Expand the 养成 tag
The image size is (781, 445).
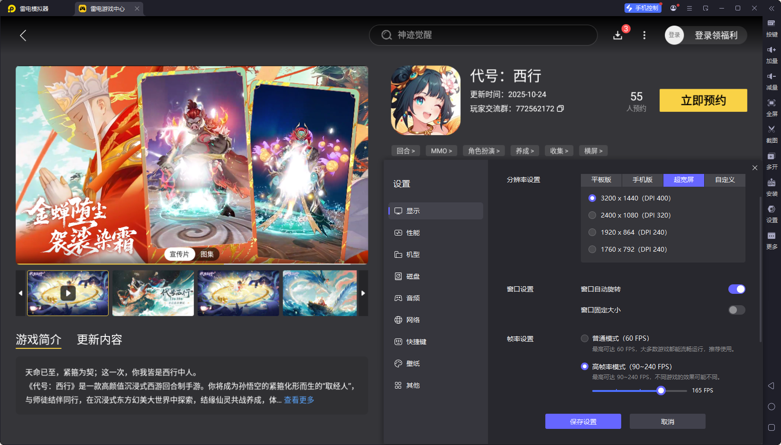525,151
